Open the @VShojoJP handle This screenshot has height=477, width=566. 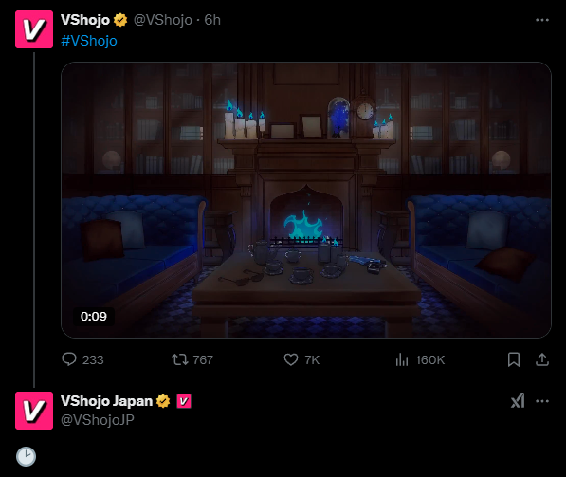98,419
